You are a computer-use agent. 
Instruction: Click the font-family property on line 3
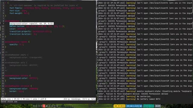(x=16, y=8)
